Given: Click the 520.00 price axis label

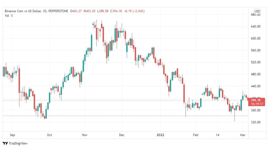Looking at the screenshot, I should (255, 62).
